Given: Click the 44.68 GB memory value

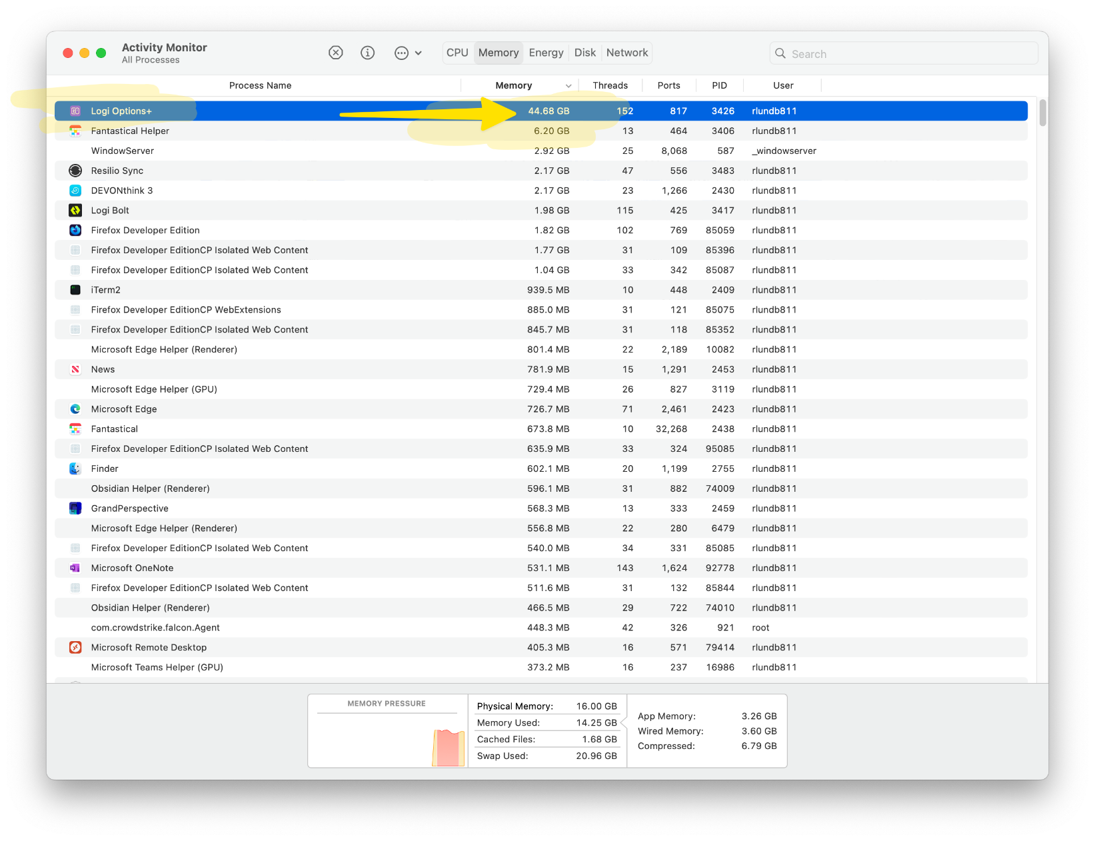Looking at the screenshot, I should [548, 111].
